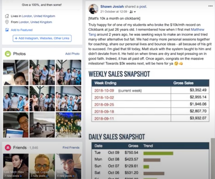Click the 2018-10-02 week ending date

click(104, 98)
